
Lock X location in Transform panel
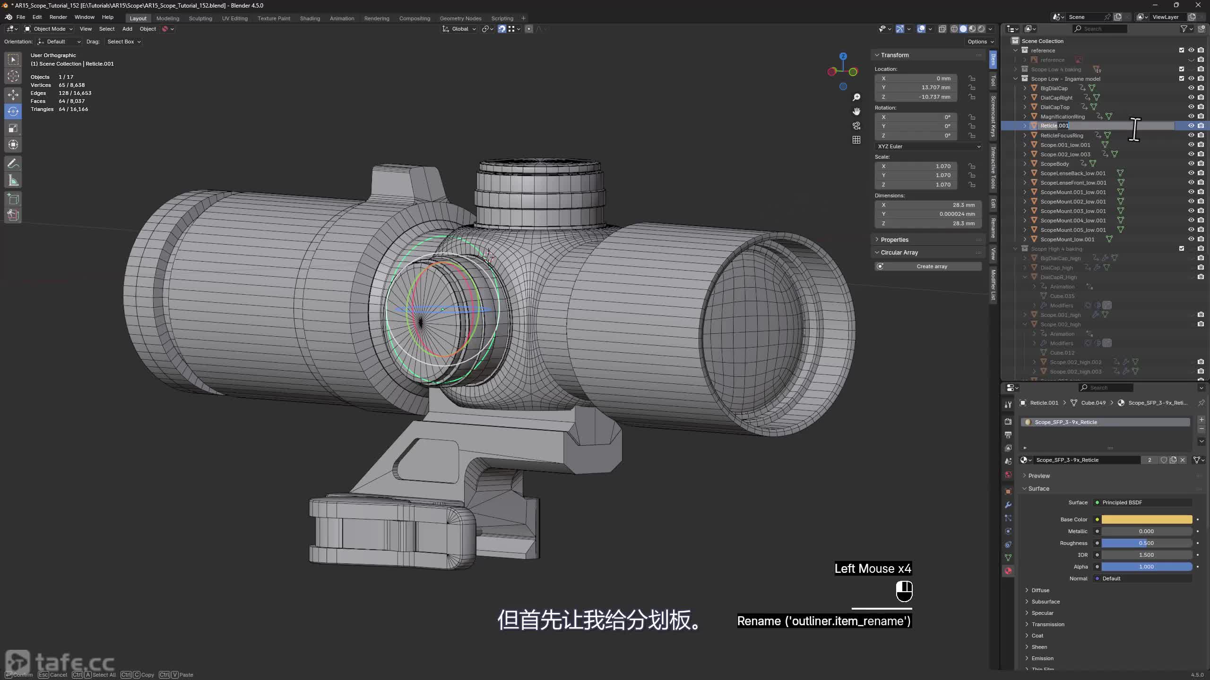coord(972,78)
